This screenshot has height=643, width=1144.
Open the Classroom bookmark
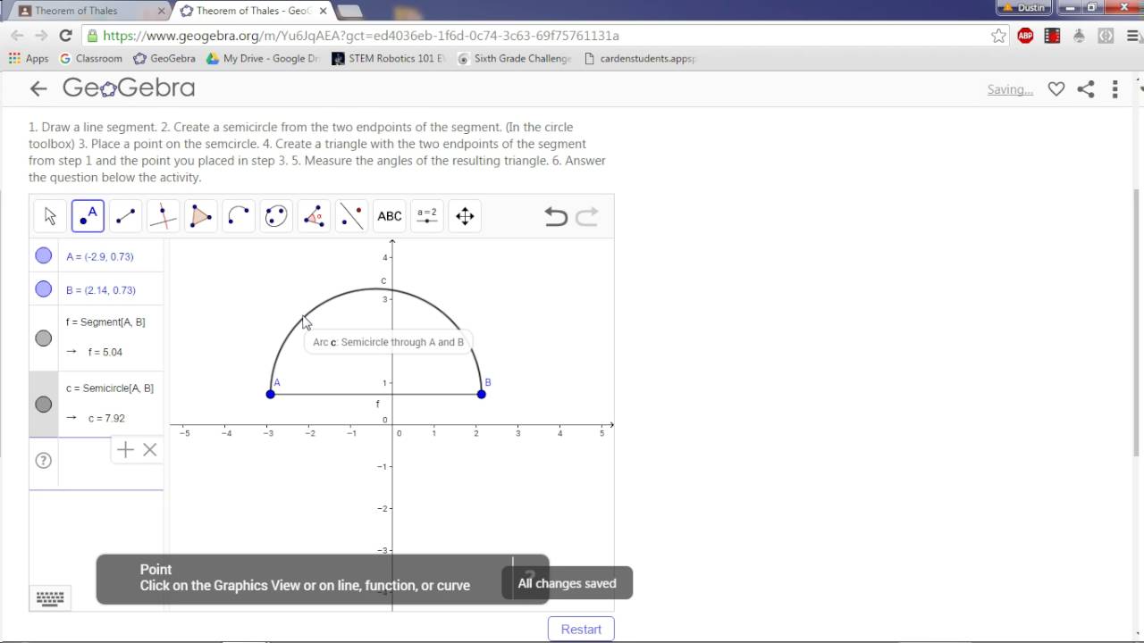point(90,58)
